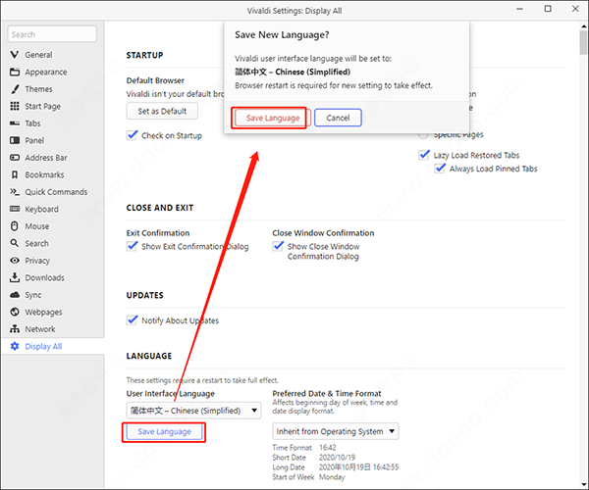This screenshot has height=490, width=589.
Task: Open Preferred Date & Time Format dropdown
Action: point(335,431)
